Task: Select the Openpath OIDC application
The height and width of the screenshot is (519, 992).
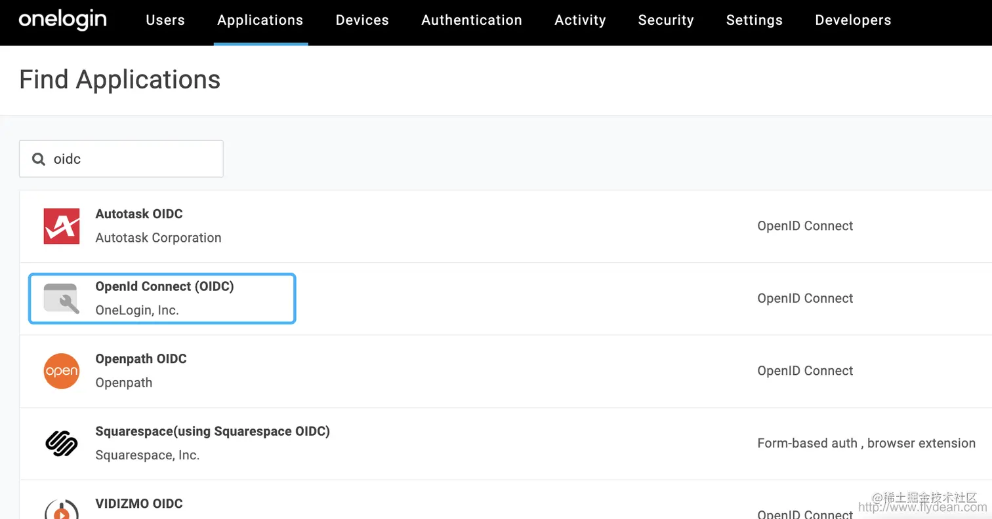Action: 141,358
